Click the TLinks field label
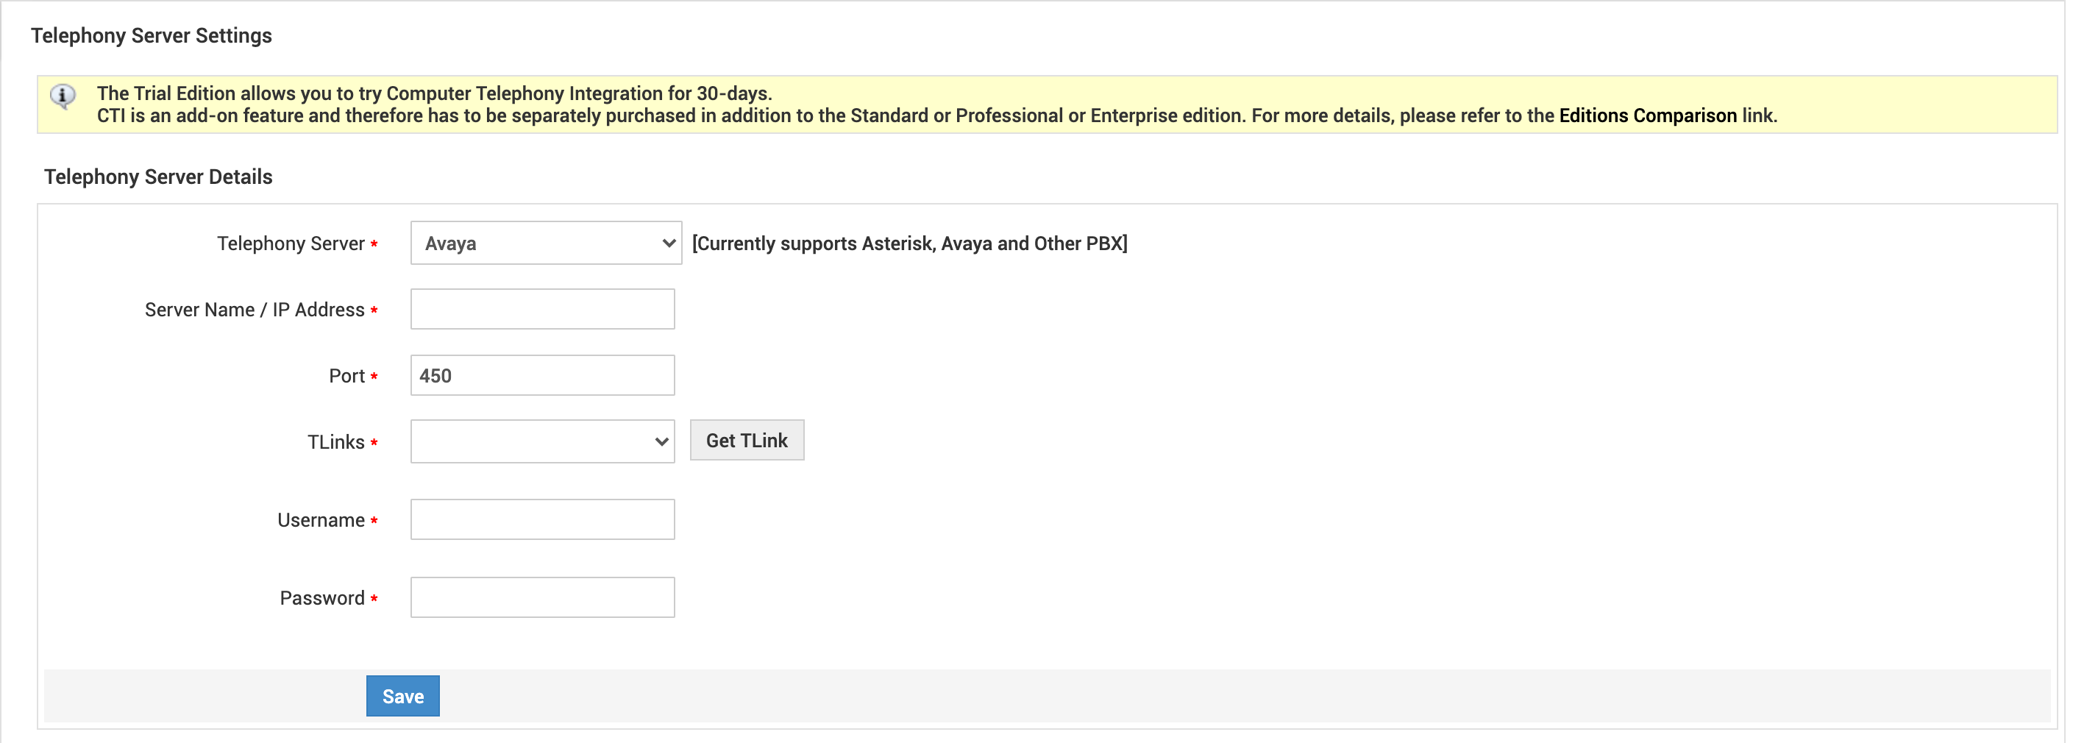The image size is (2073, 743). click(335, 442)
